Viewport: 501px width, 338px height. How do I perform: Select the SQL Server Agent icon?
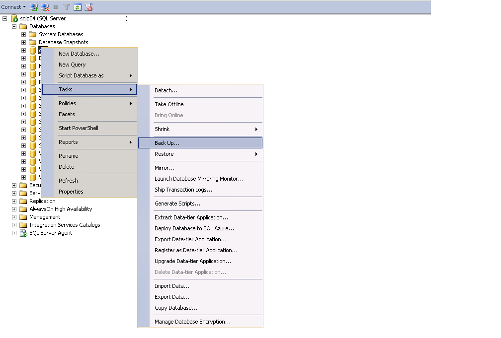point(23,233)
